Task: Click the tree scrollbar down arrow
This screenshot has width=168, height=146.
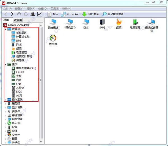Action: [x=41, y=142]
